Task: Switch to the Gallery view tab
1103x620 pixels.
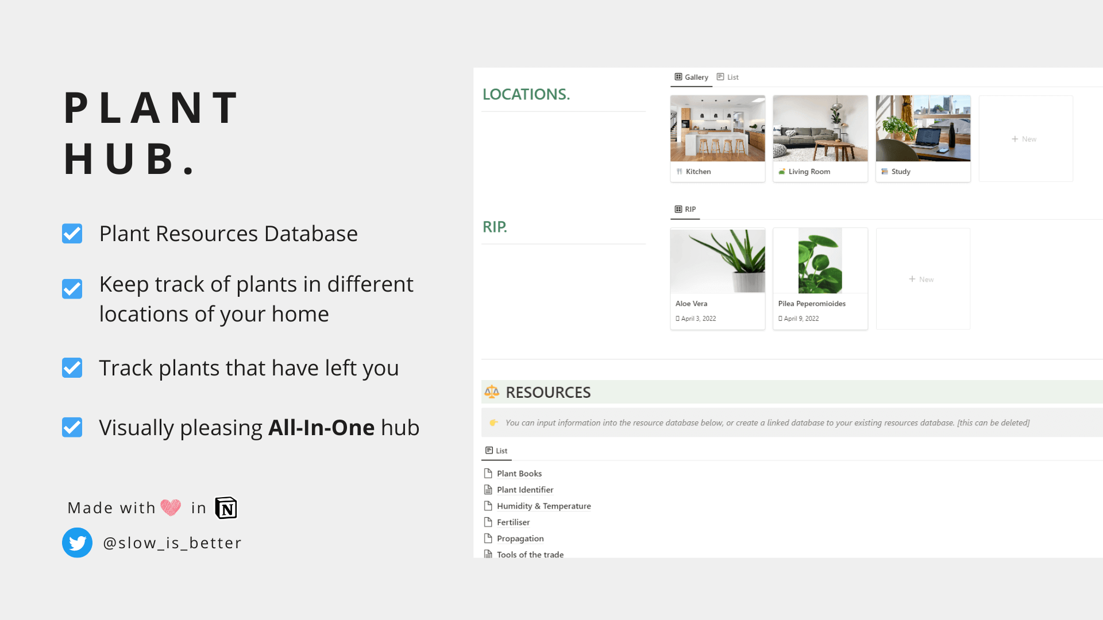Action: 691,77
